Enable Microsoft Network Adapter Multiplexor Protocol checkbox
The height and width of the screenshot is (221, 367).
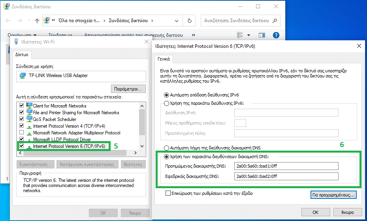(x=22, y=132)
